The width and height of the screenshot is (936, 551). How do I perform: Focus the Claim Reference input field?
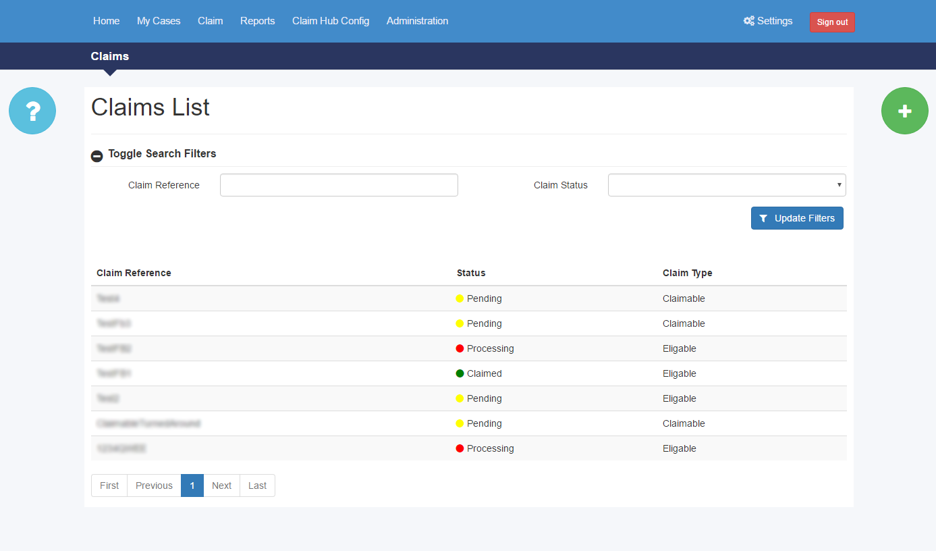pyautogui.click(x=339, y=185)
